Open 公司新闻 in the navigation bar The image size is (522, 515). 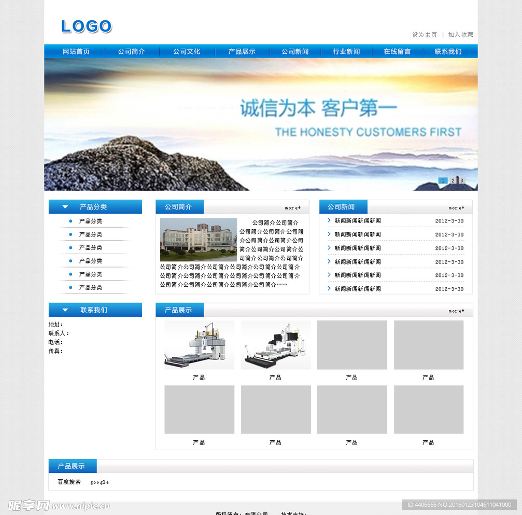(295, 51)
